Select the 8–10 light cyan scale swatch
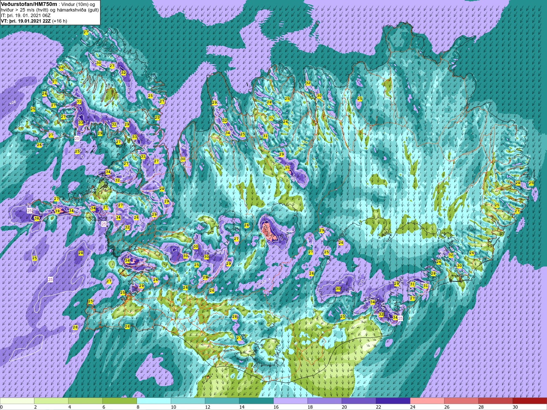Image resolution: width=547 pixels, height=410 pixels. 154,401
